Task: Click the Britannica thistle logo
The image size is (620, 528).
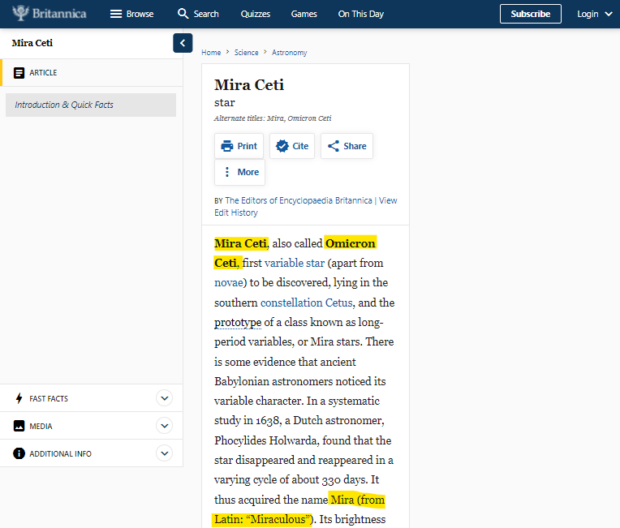Action: (x=20, y=13)
